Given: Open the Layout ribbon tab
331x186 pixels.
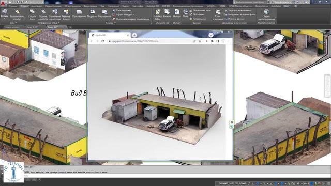Looking at the screenshot, I should (x=287, y=6).
